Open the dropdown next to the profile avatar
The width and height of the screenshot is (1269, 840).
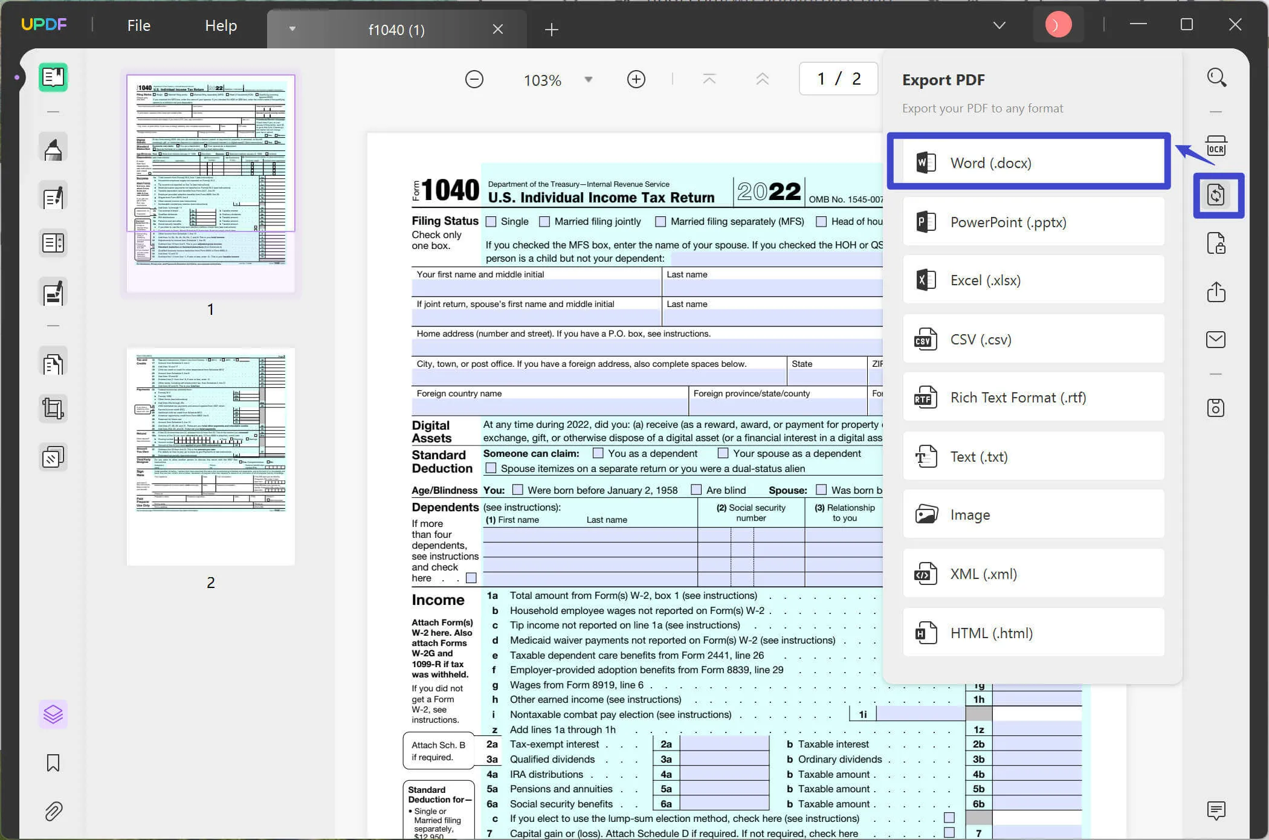[x=999, y=25]
